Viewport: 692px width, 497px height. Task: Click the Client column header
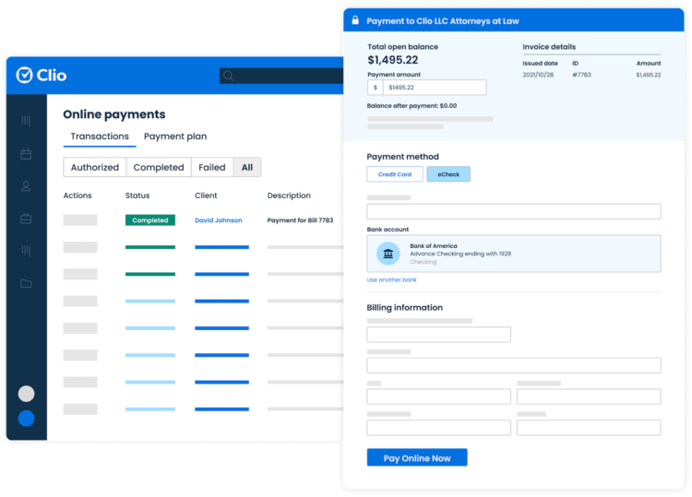pos(206,195)
